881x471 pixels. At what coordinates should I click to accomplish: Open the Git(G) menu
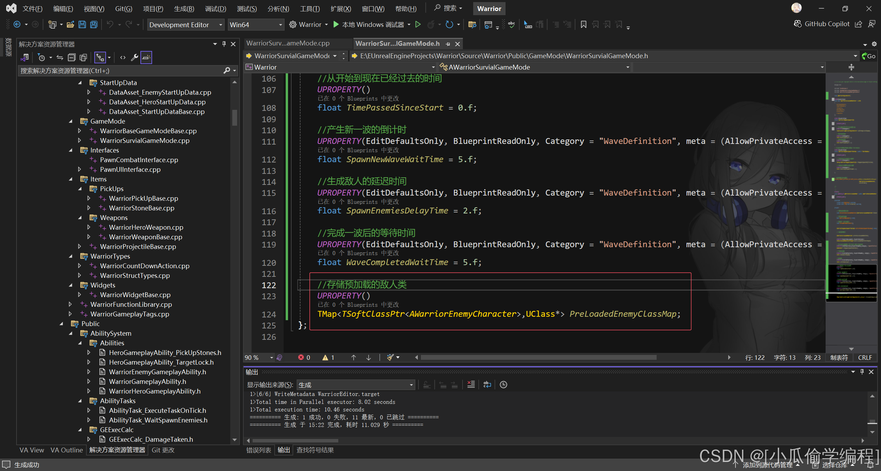click(x=124, y=9)
